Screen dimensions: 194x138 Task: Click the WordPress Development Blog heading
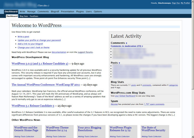[x=30, y=57]
